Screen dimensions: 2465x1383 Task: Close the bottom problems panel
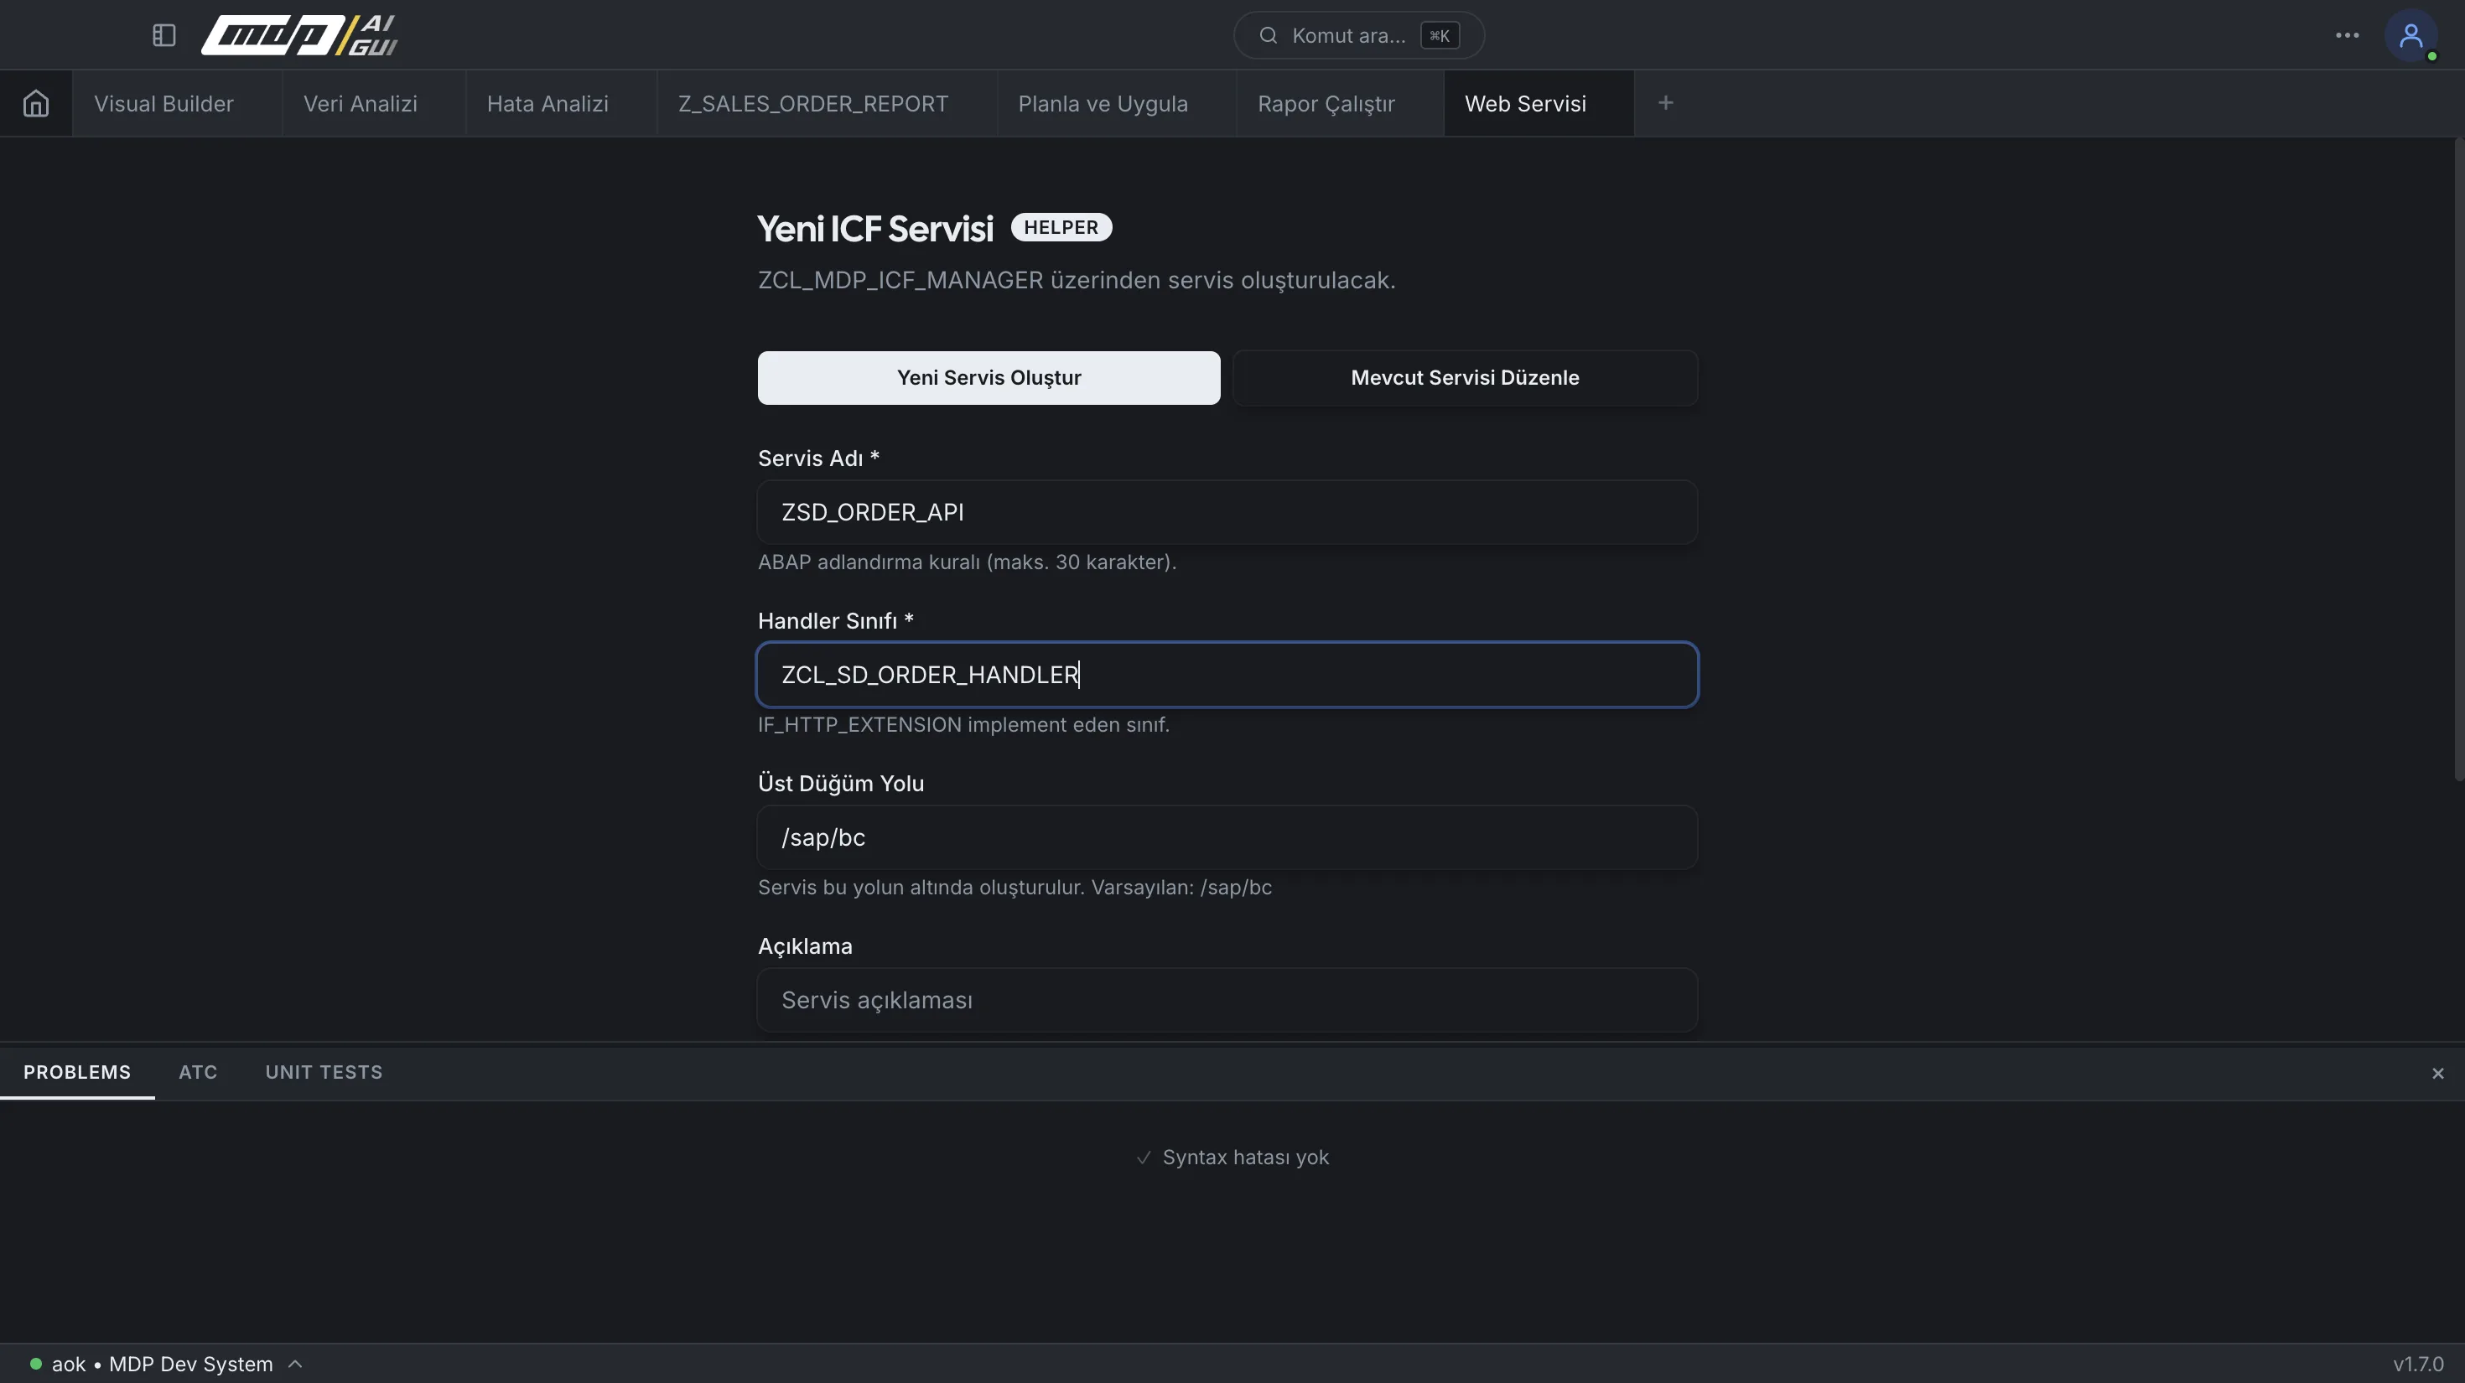pyautogui.click(x=2437, y=1073)
